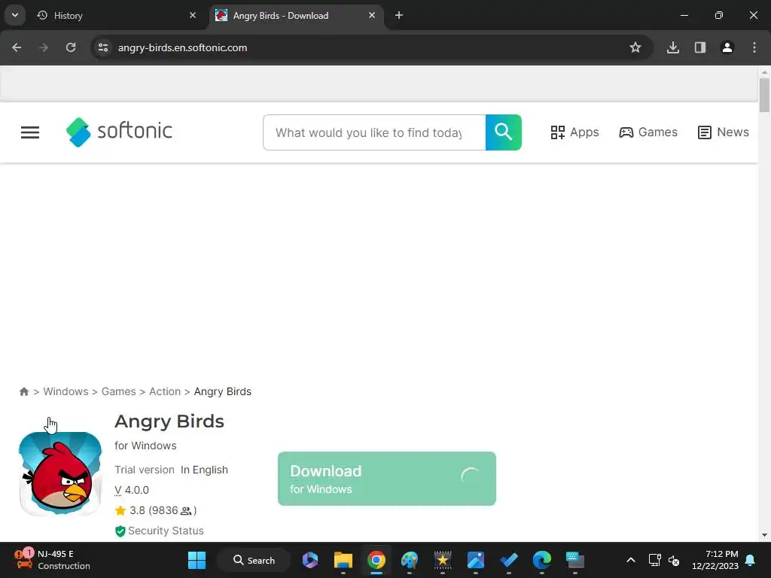
Task: Expand the tab search dropdown
Action: (15, 15)
